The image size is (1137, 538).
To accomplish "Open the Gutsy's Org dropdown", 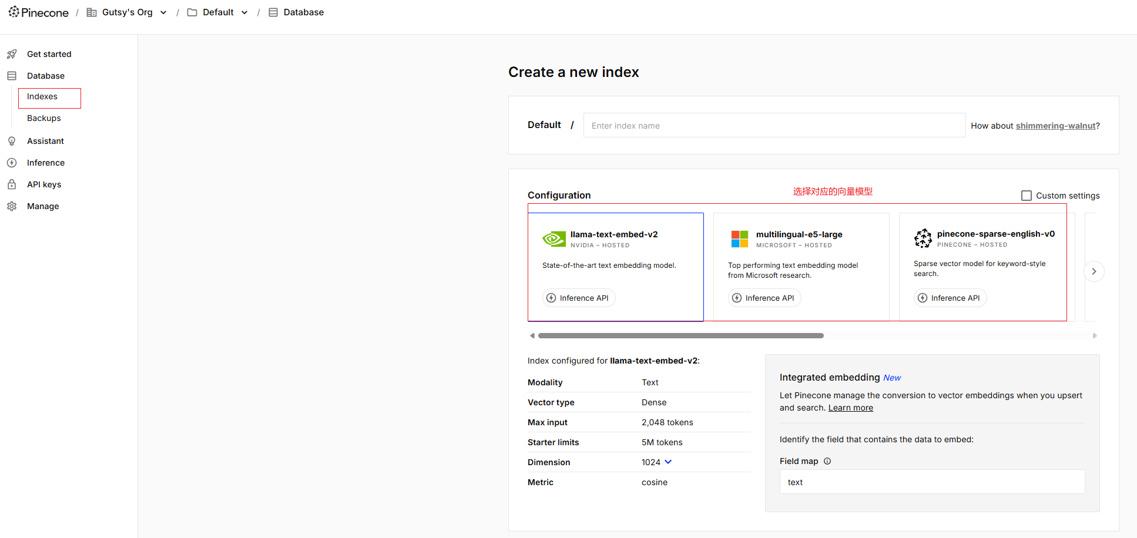I will 163,12.
